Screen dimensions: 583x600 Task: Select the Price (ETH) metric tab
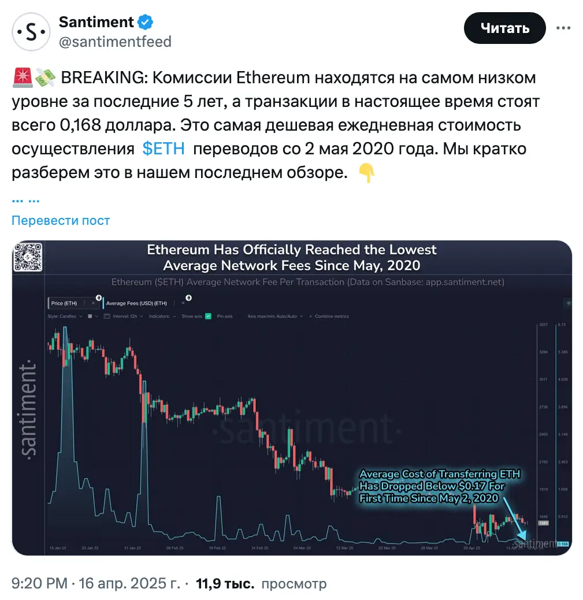64,303
